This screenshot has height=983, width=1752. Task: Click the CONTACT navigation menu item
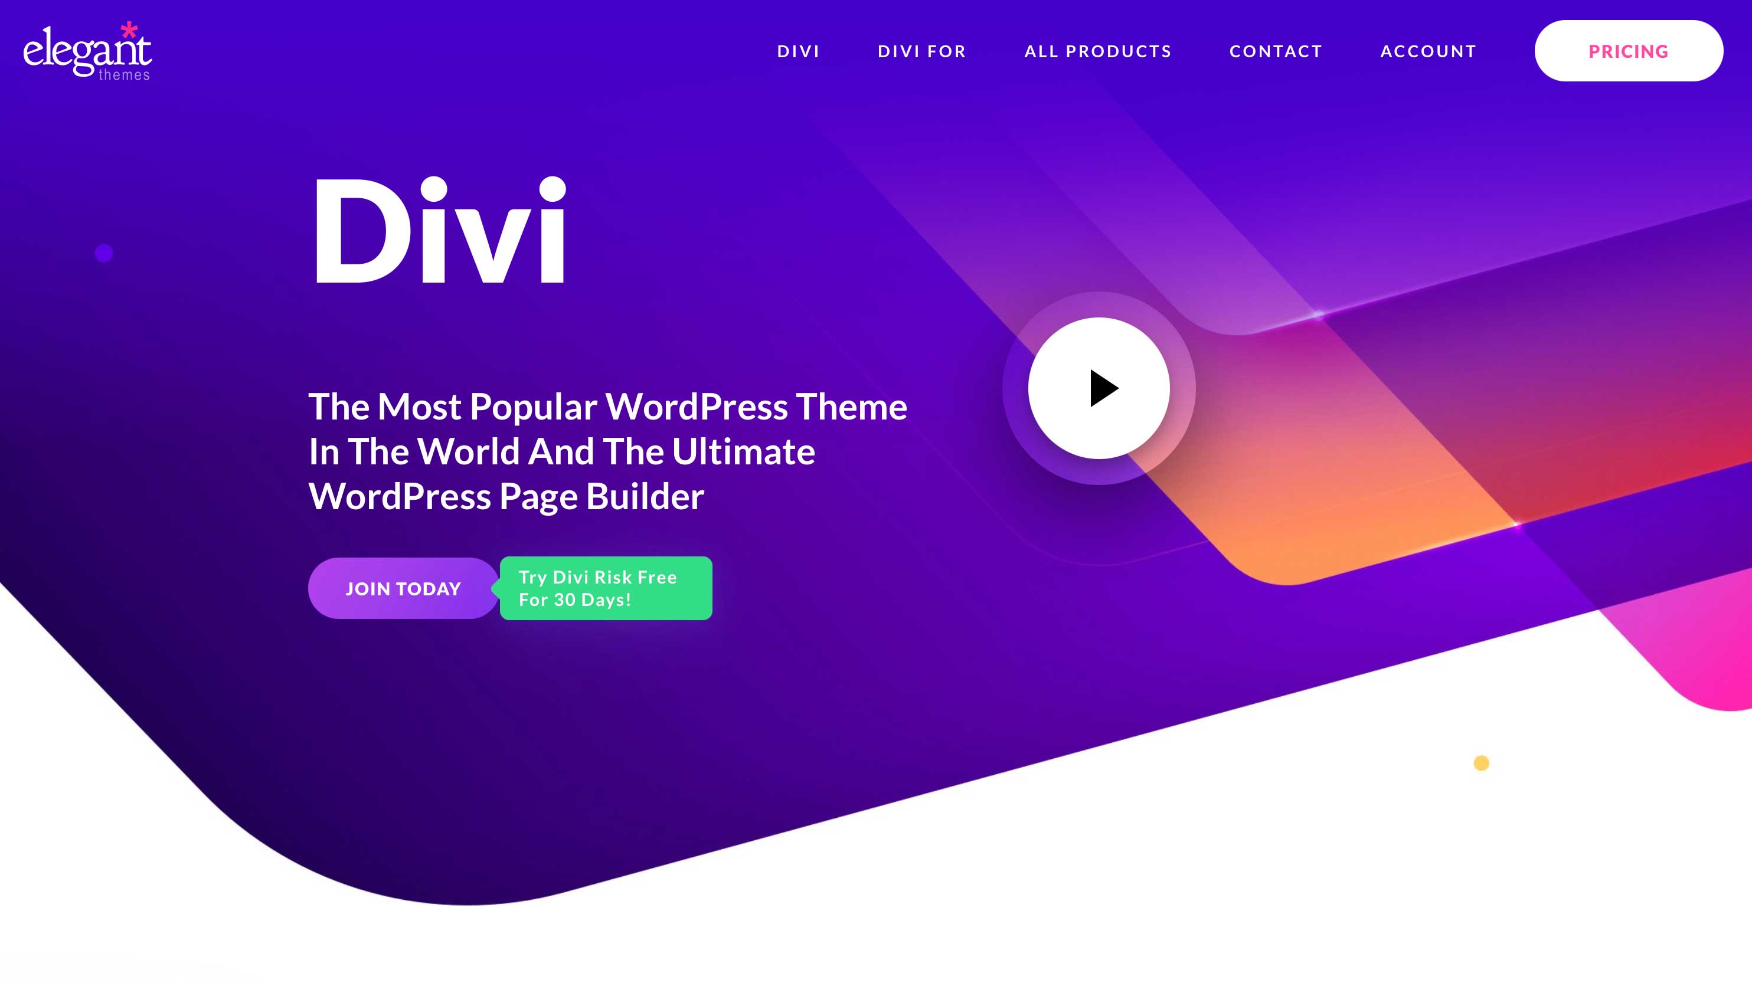pyautogui.click(x=1277, y=51)
